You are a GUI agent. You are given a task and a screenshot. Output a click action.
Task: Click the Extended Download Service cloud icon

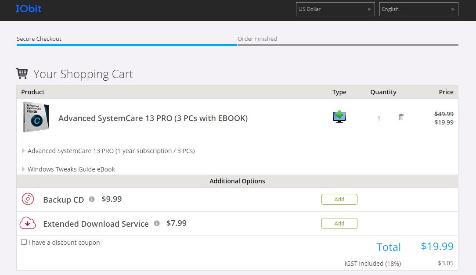[28, 223]
